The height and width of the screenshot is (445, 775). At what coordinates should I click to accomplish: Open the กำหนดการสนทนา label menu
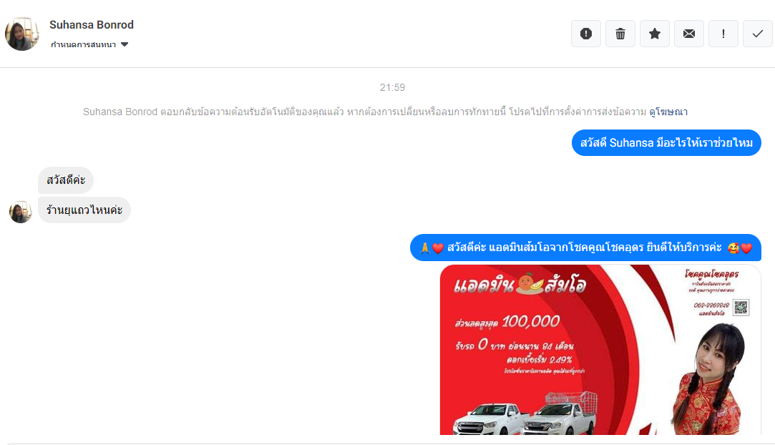83,44
